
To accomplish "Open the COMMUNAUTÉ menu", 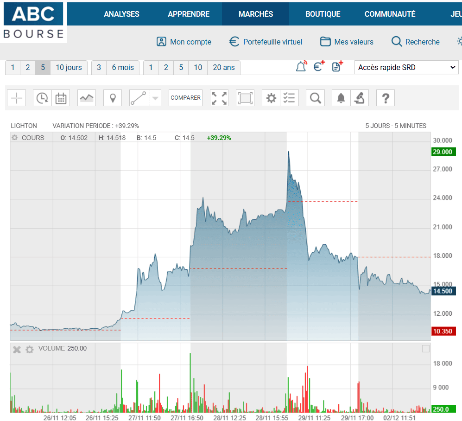I will [390, 14].
